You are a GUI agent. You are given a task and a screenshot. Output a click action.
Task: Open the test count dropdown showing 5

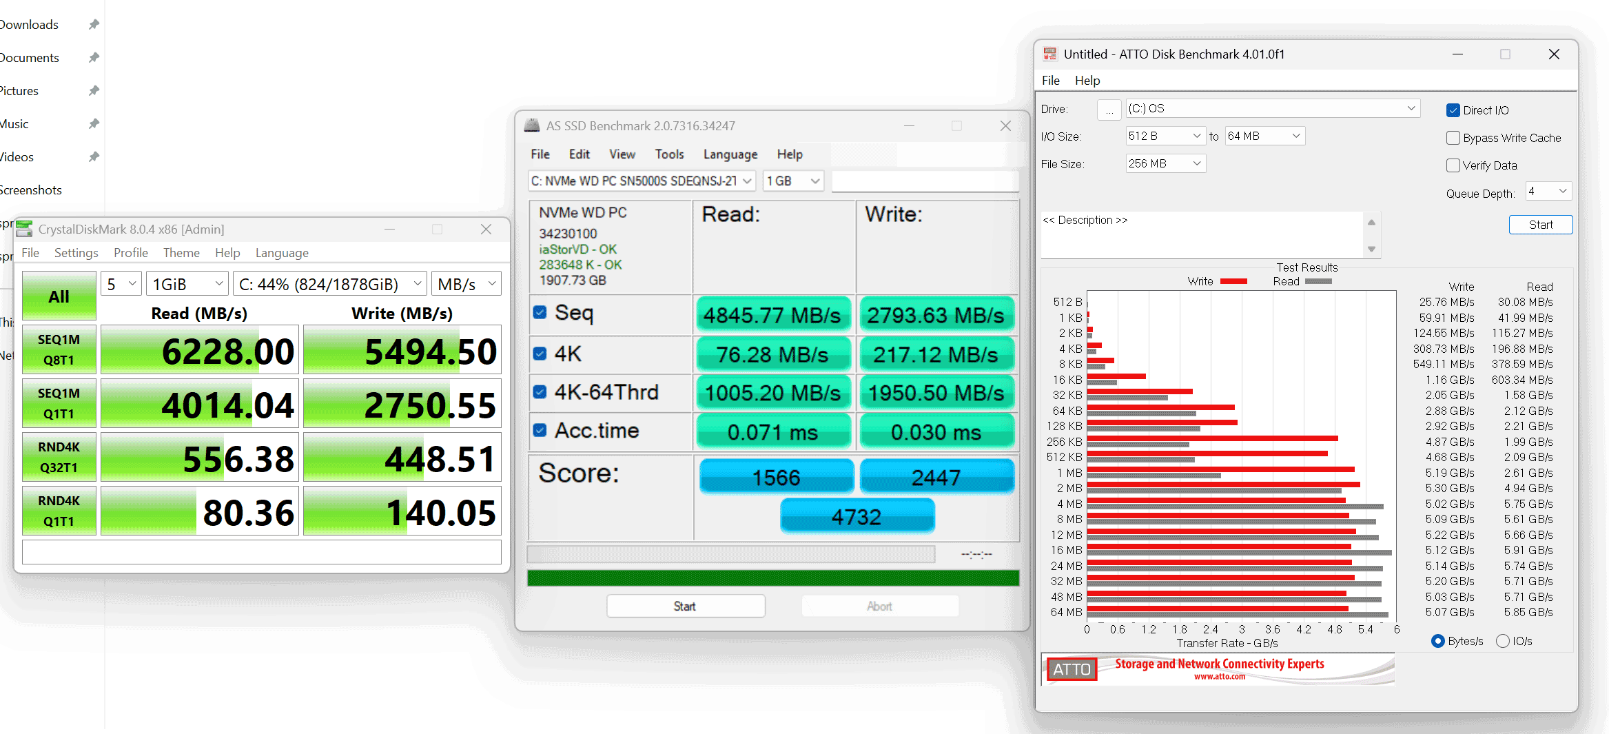click(121, 284)
